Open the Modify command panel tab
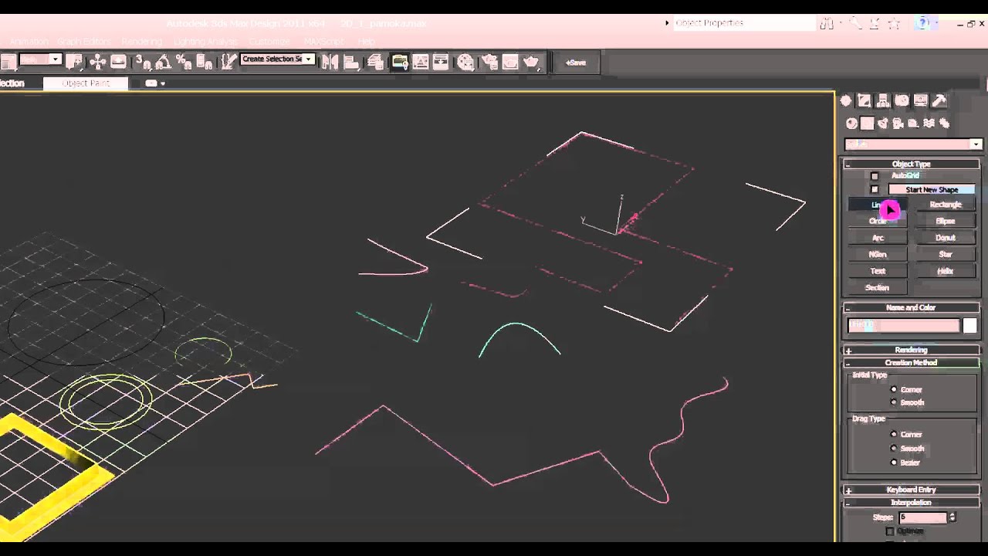The width and height of the screenshot is (988, 556). (864, 100)
